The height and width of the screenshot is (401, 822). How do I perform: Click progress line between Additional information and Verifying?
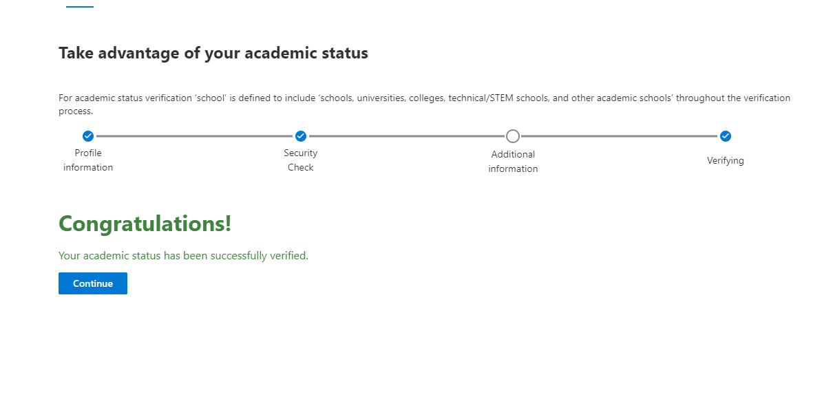pos(619,136)
